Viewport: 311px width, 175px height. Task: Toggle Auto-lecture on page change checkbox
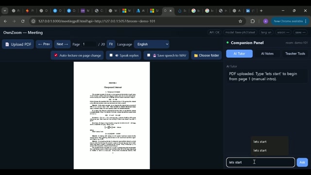[56, 55]
